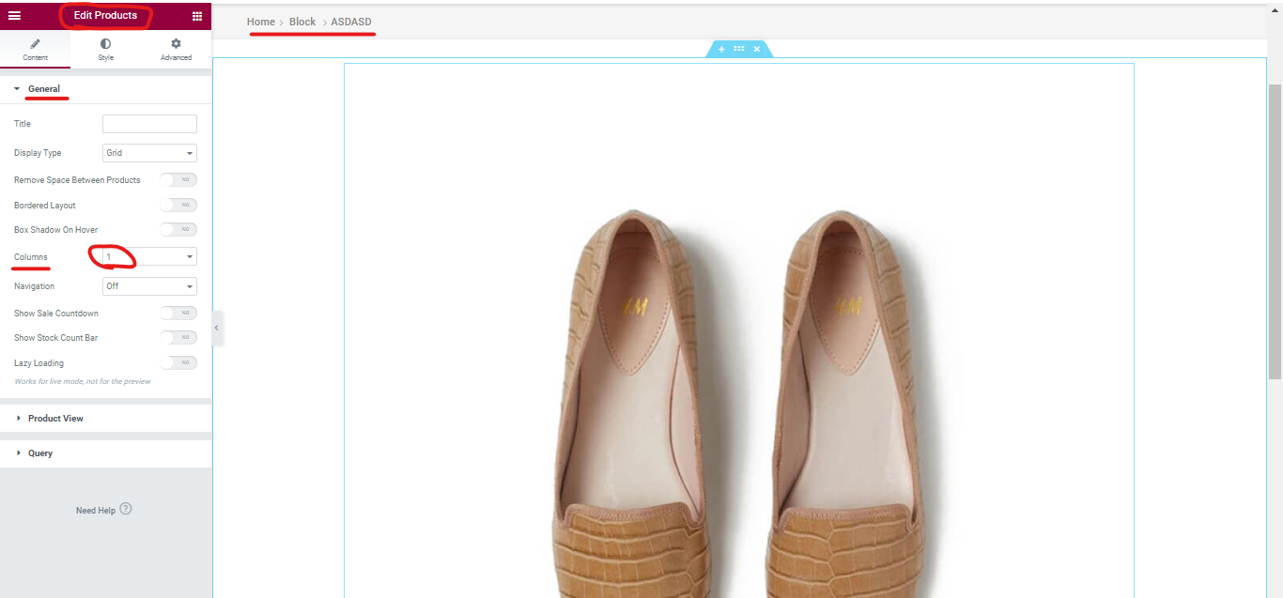
Task: Switch to the Style tab
Action: [x=105, y=50]
